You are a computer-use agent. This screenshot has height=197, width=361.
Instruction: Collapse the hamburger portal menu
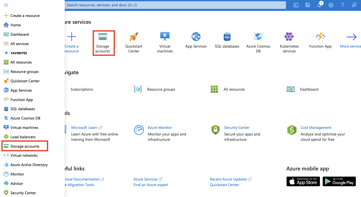click(x=6, y=5)
